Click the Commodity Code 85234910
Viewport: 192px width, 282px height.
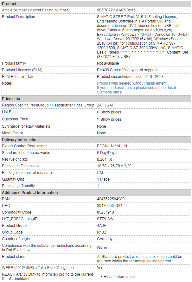[x=106, y=212]
